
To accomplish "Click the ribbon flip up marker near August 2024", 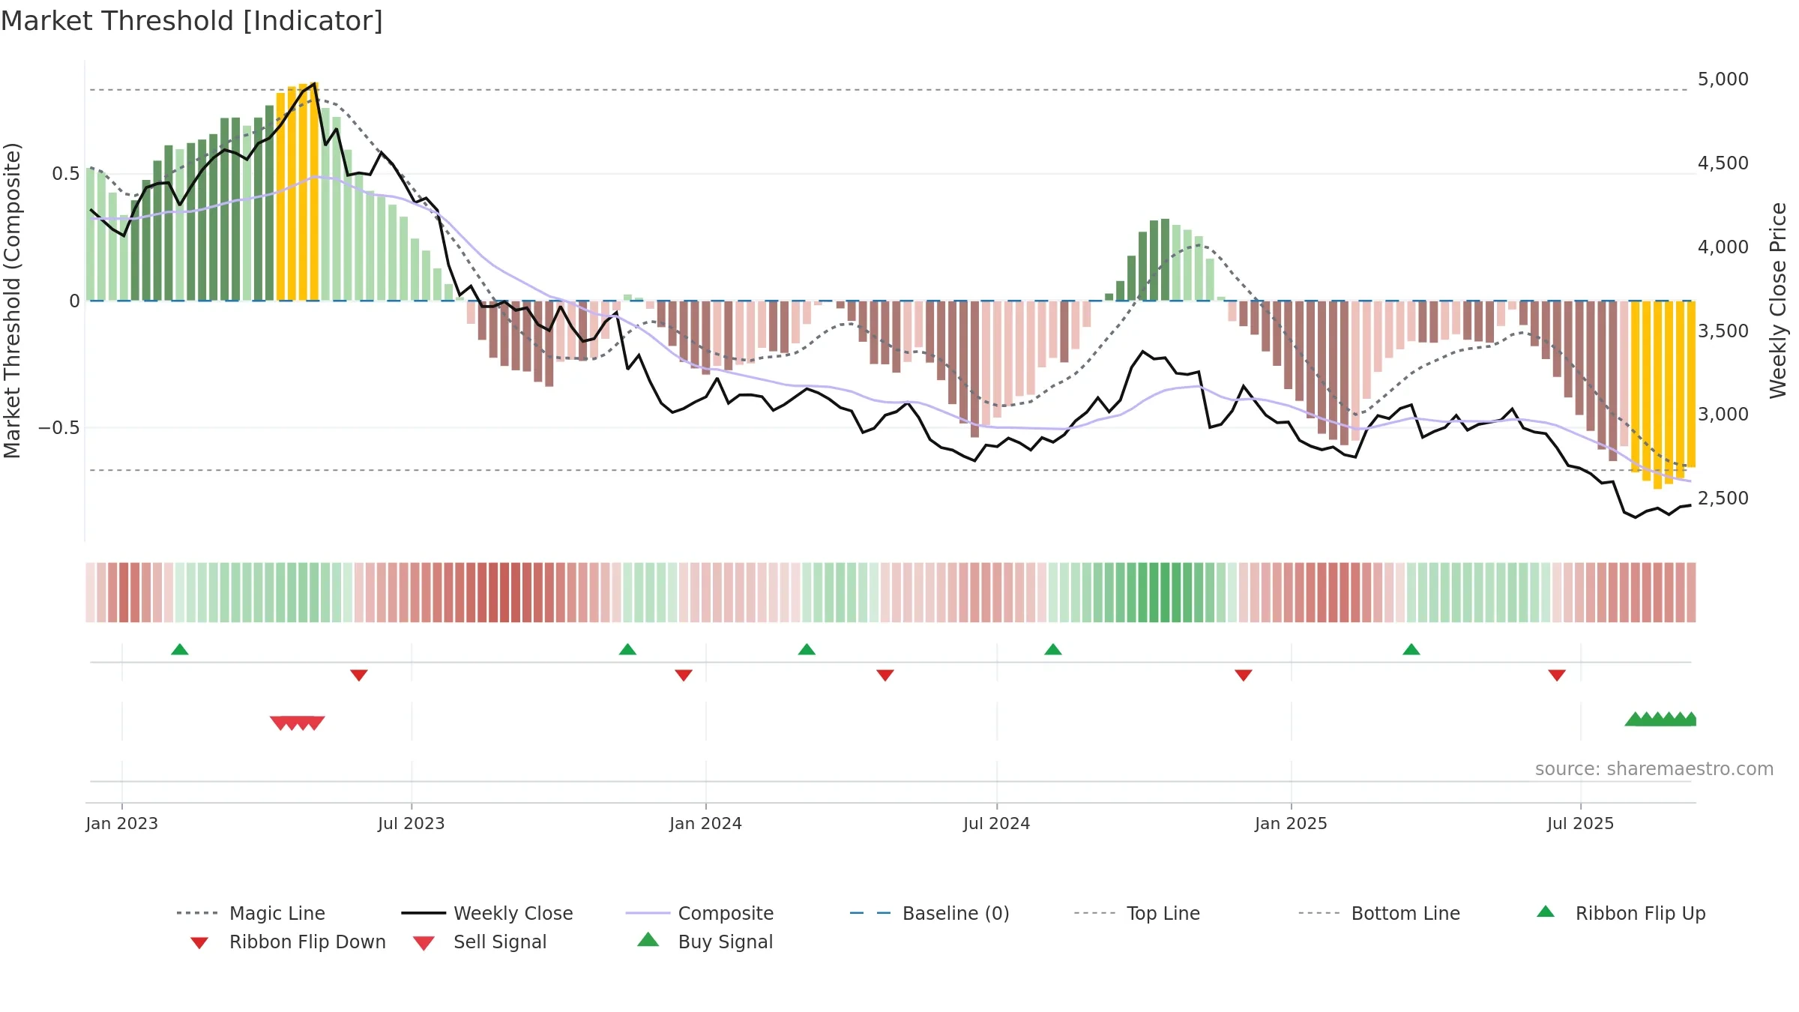I will coord(1053,649).
